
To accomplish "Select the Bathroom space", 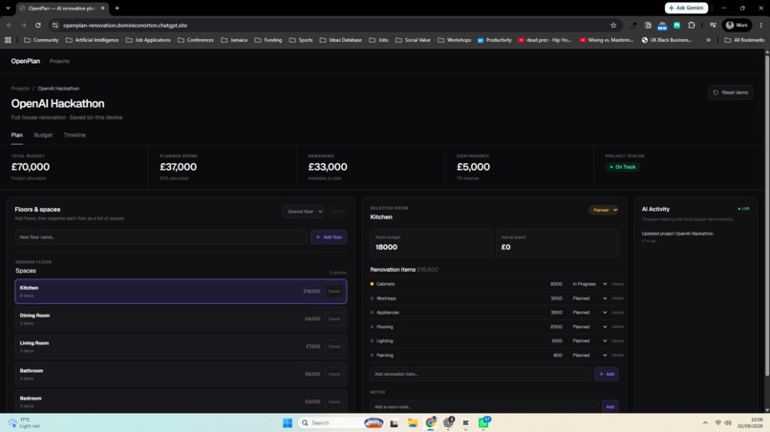I will (181, 374).
